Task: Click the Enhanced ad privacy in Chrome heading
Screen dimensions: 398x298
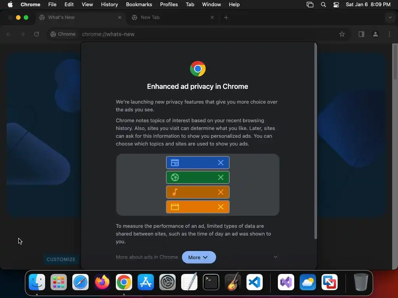Action: [197, 87]
